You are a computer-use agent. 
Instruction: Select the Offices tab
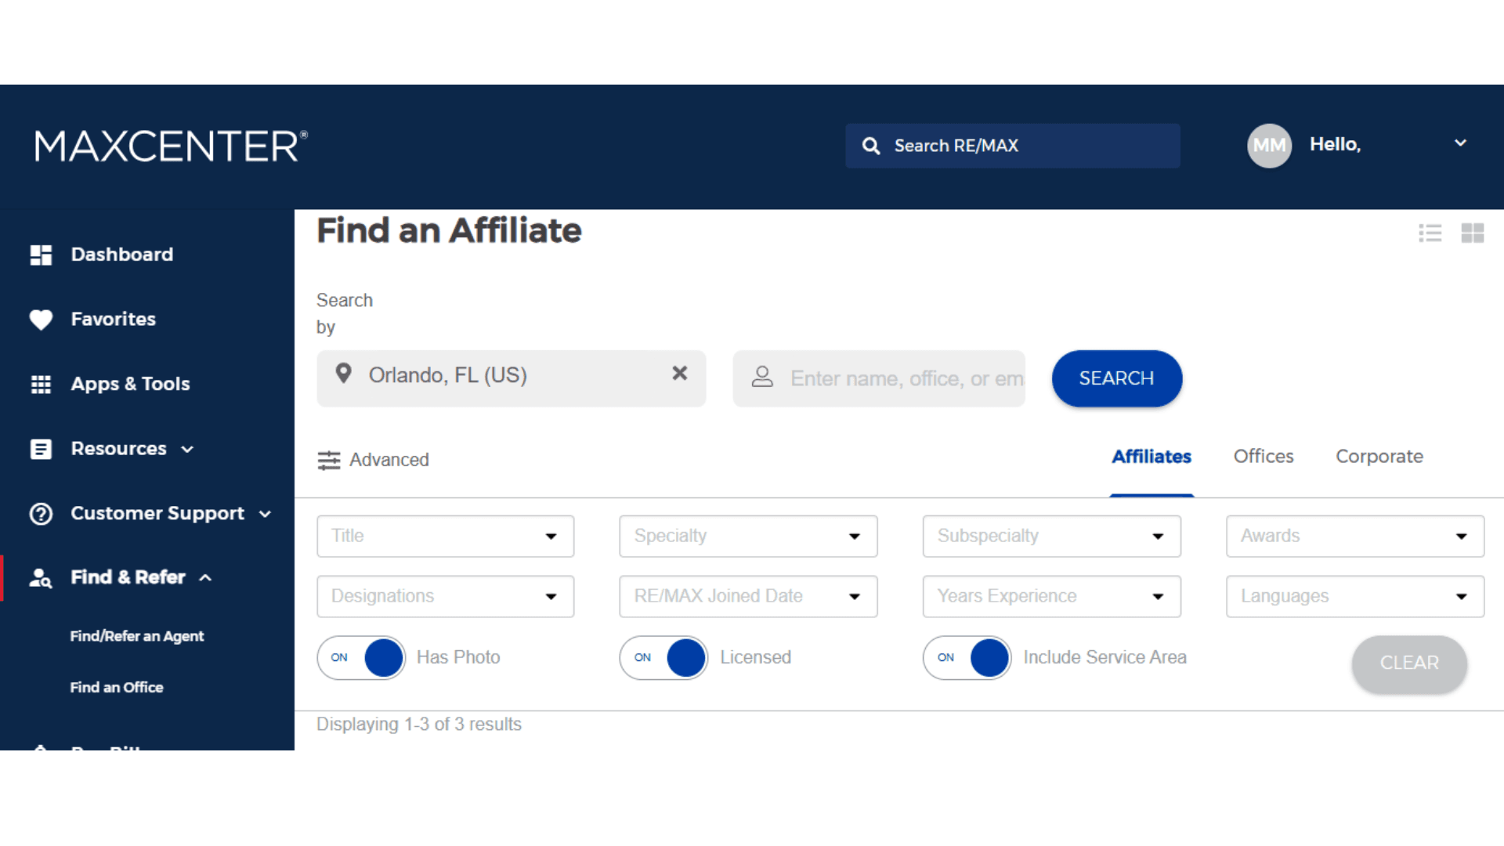[1264, 457]
